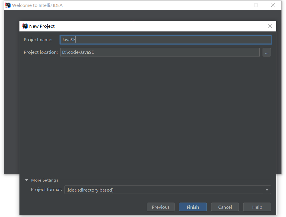286x217 pixels.
Task: Cancel the New Project dialog
Action: pos(225,207)
